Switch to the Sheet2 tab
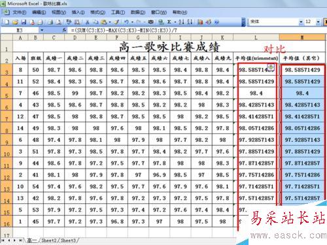The image size is (327, 245). [x=49, y=240]
